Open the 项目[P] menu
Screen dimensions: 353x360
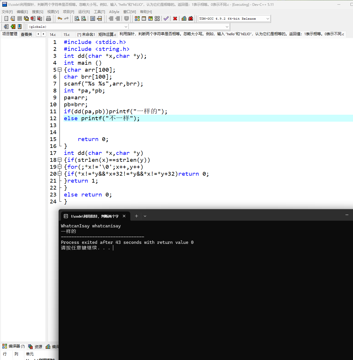click(68, 12)
